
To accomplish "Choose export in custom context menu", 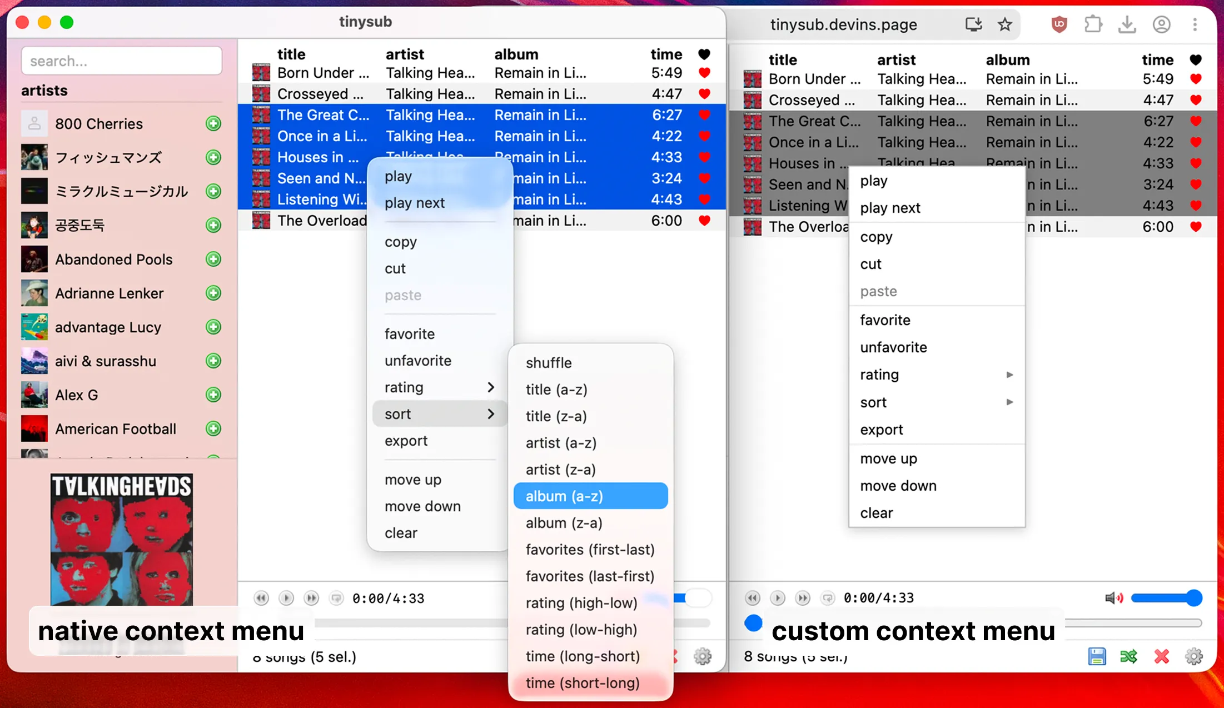I will (937, 429).
